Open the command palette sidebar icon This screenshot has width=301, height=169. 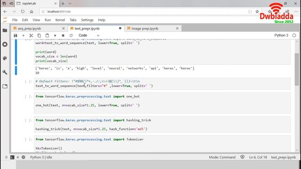[x=5, y=58]
